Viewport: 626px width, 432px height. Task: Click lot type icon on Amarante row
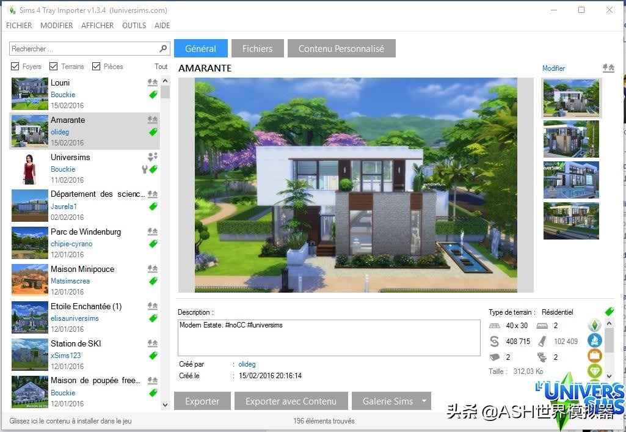pyautogui.click(x=153, y=119)
